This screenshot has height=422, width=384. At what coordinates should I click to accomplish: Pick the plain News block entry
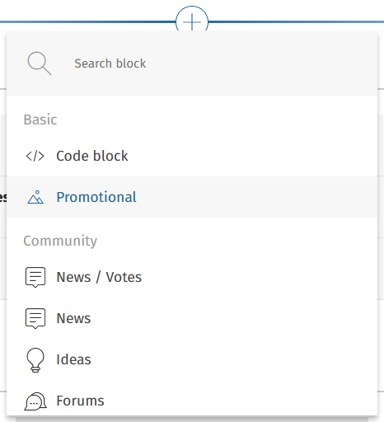[x=192, y=318]
